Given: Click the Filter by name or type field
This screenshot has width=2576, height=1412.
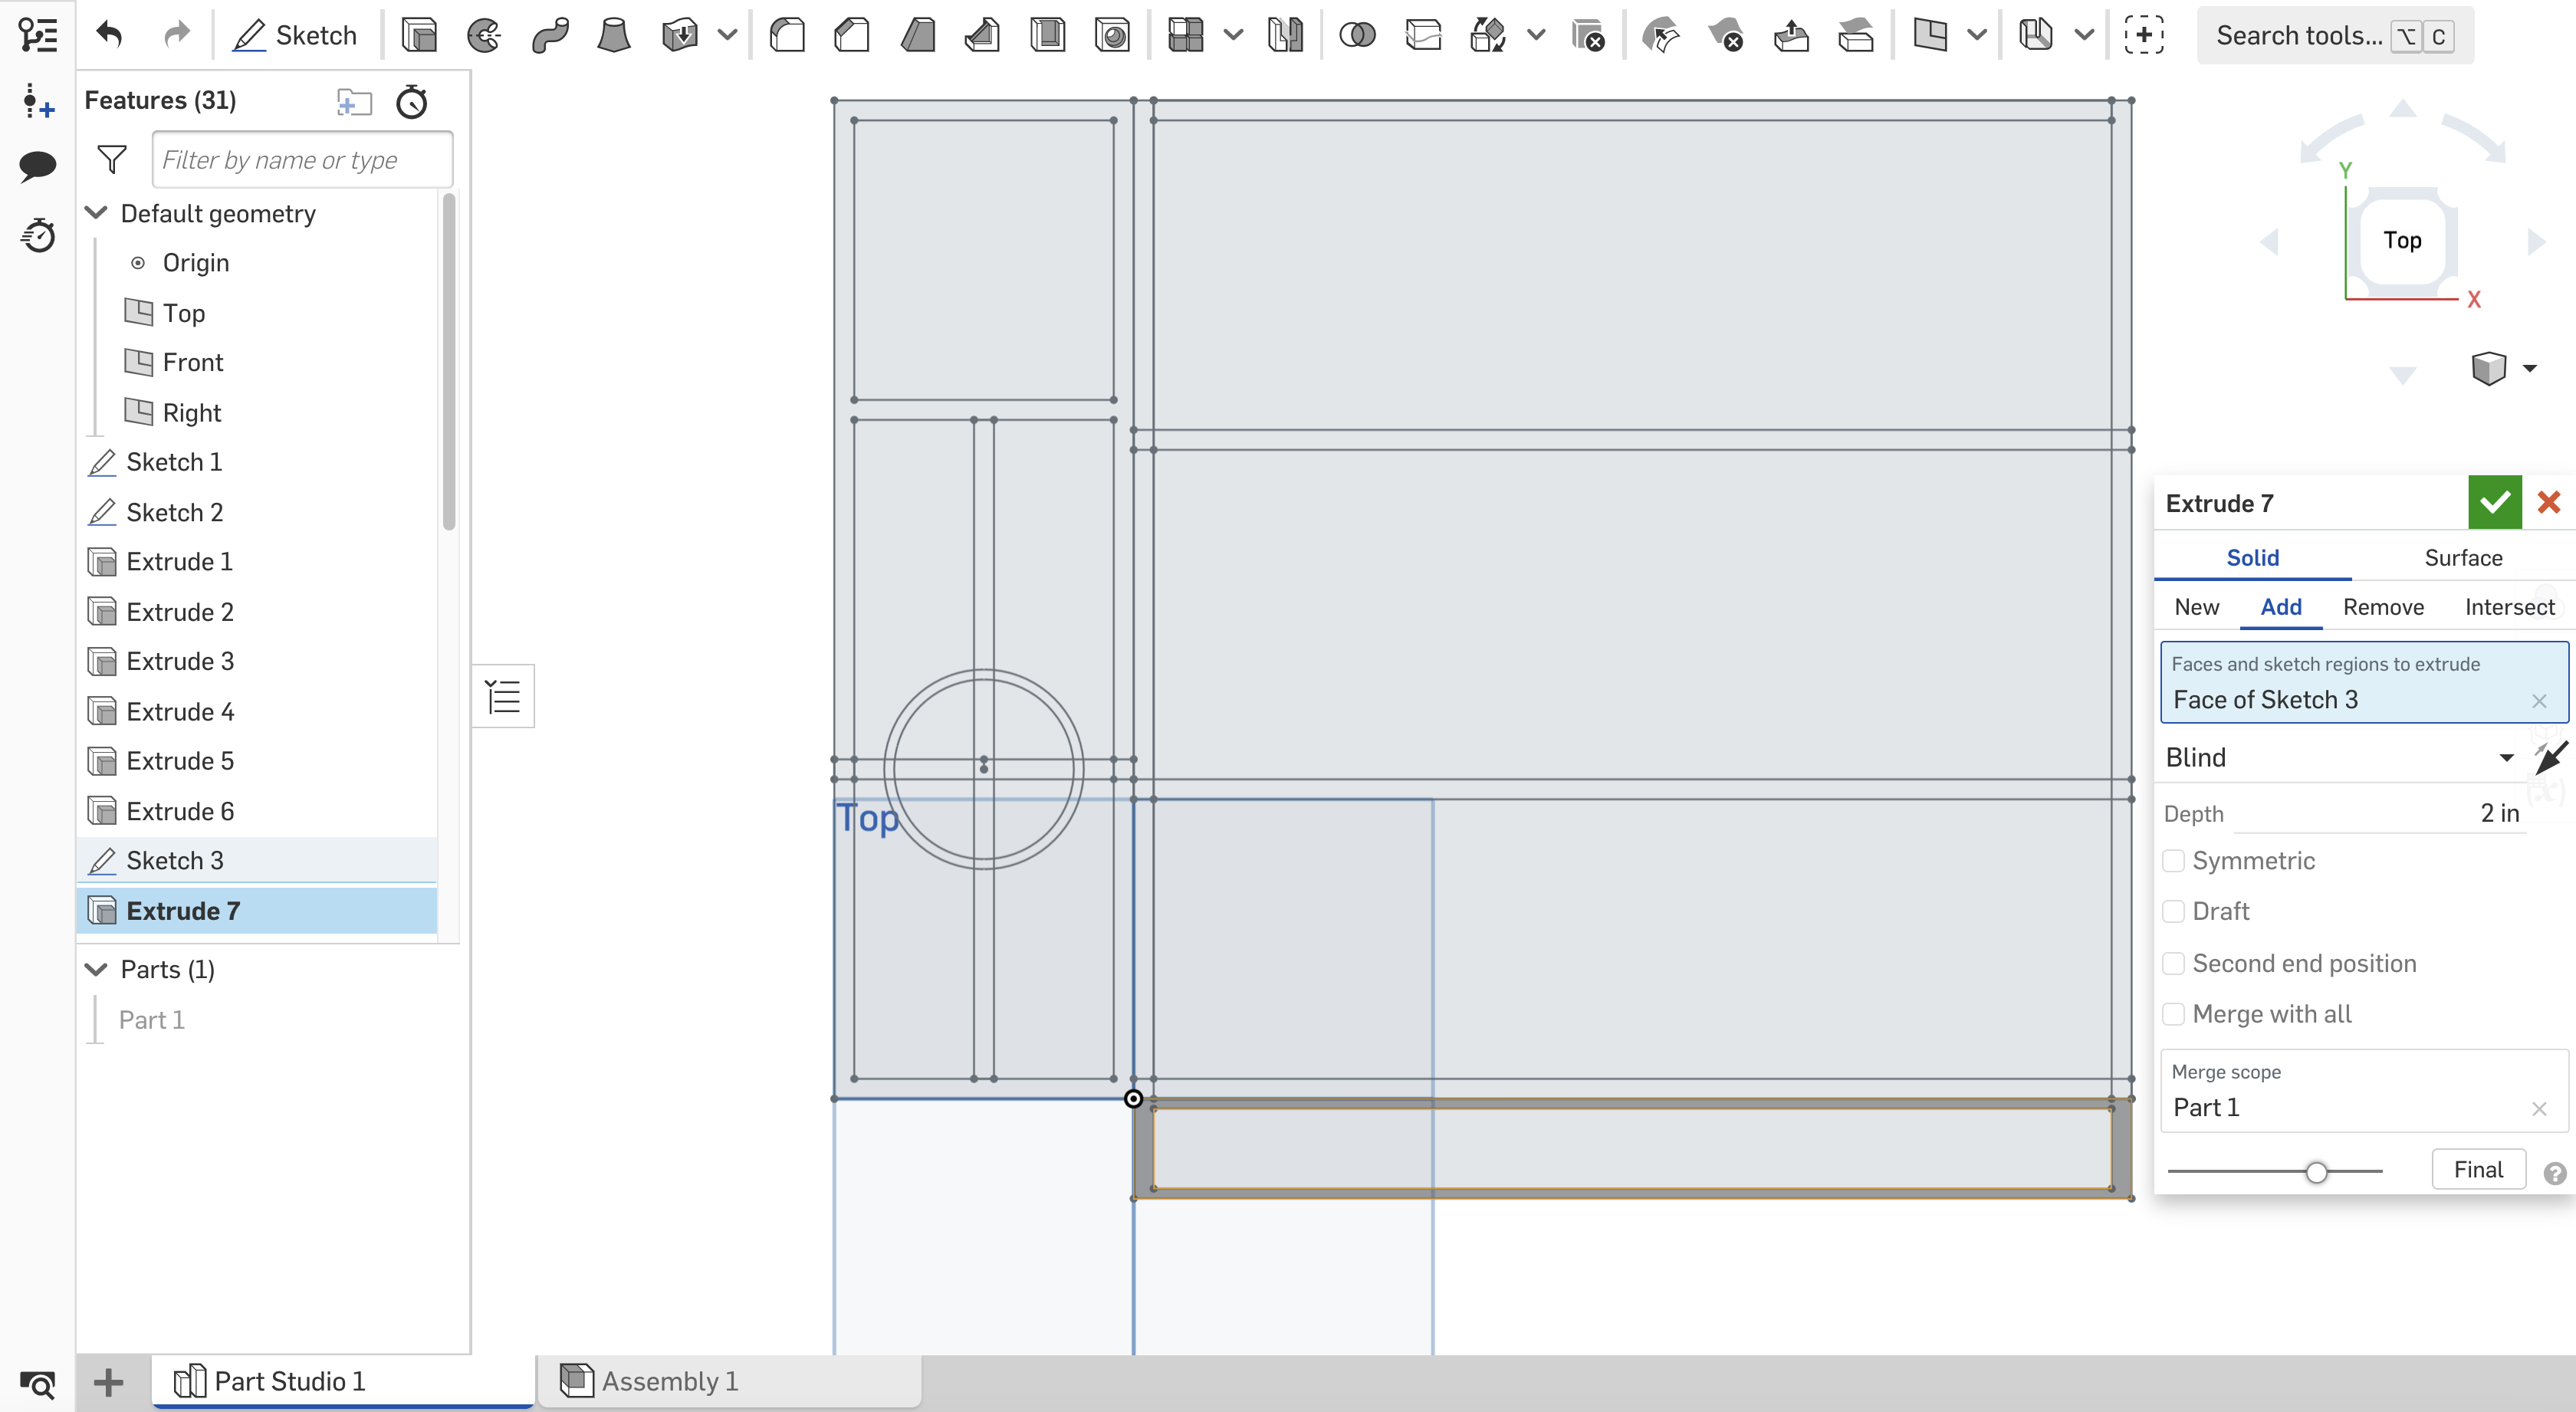Looking at the screenshot, I should (x=301, y=159).
